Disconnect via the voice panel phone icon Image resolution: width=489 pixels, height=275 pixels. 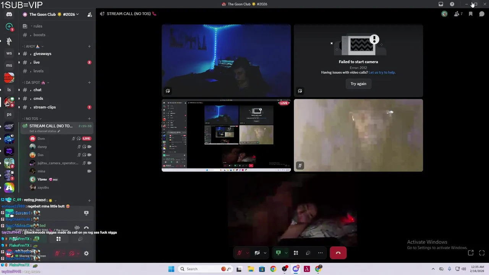(86, 228)
